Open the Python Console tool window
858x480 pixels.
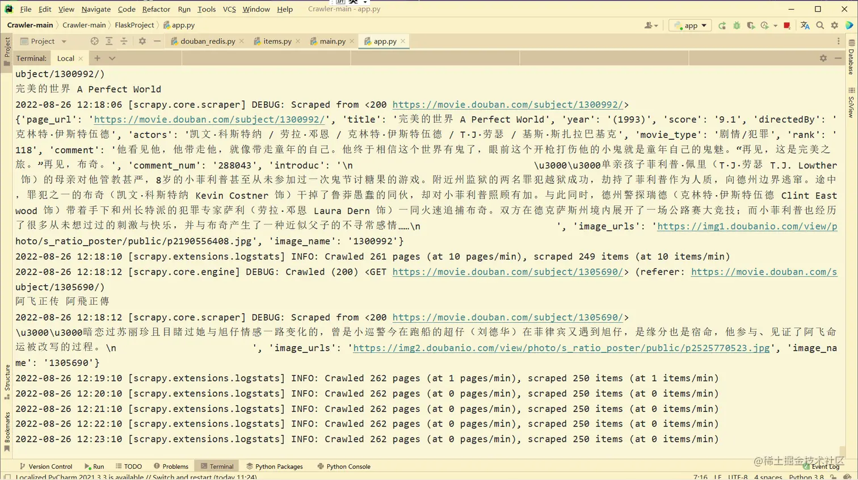click(x=344, y=466)
